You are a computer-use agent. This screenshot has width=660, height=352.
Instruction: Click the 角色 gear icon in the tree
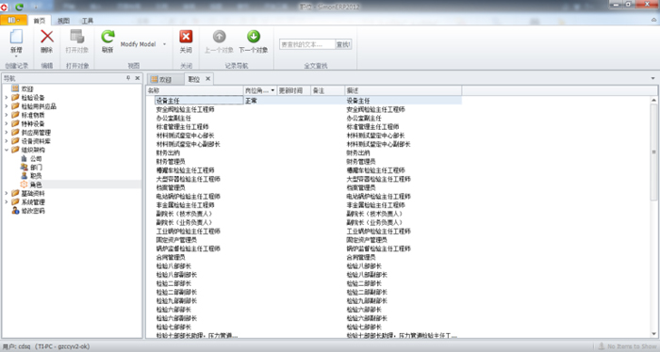(x=24, y=184)
